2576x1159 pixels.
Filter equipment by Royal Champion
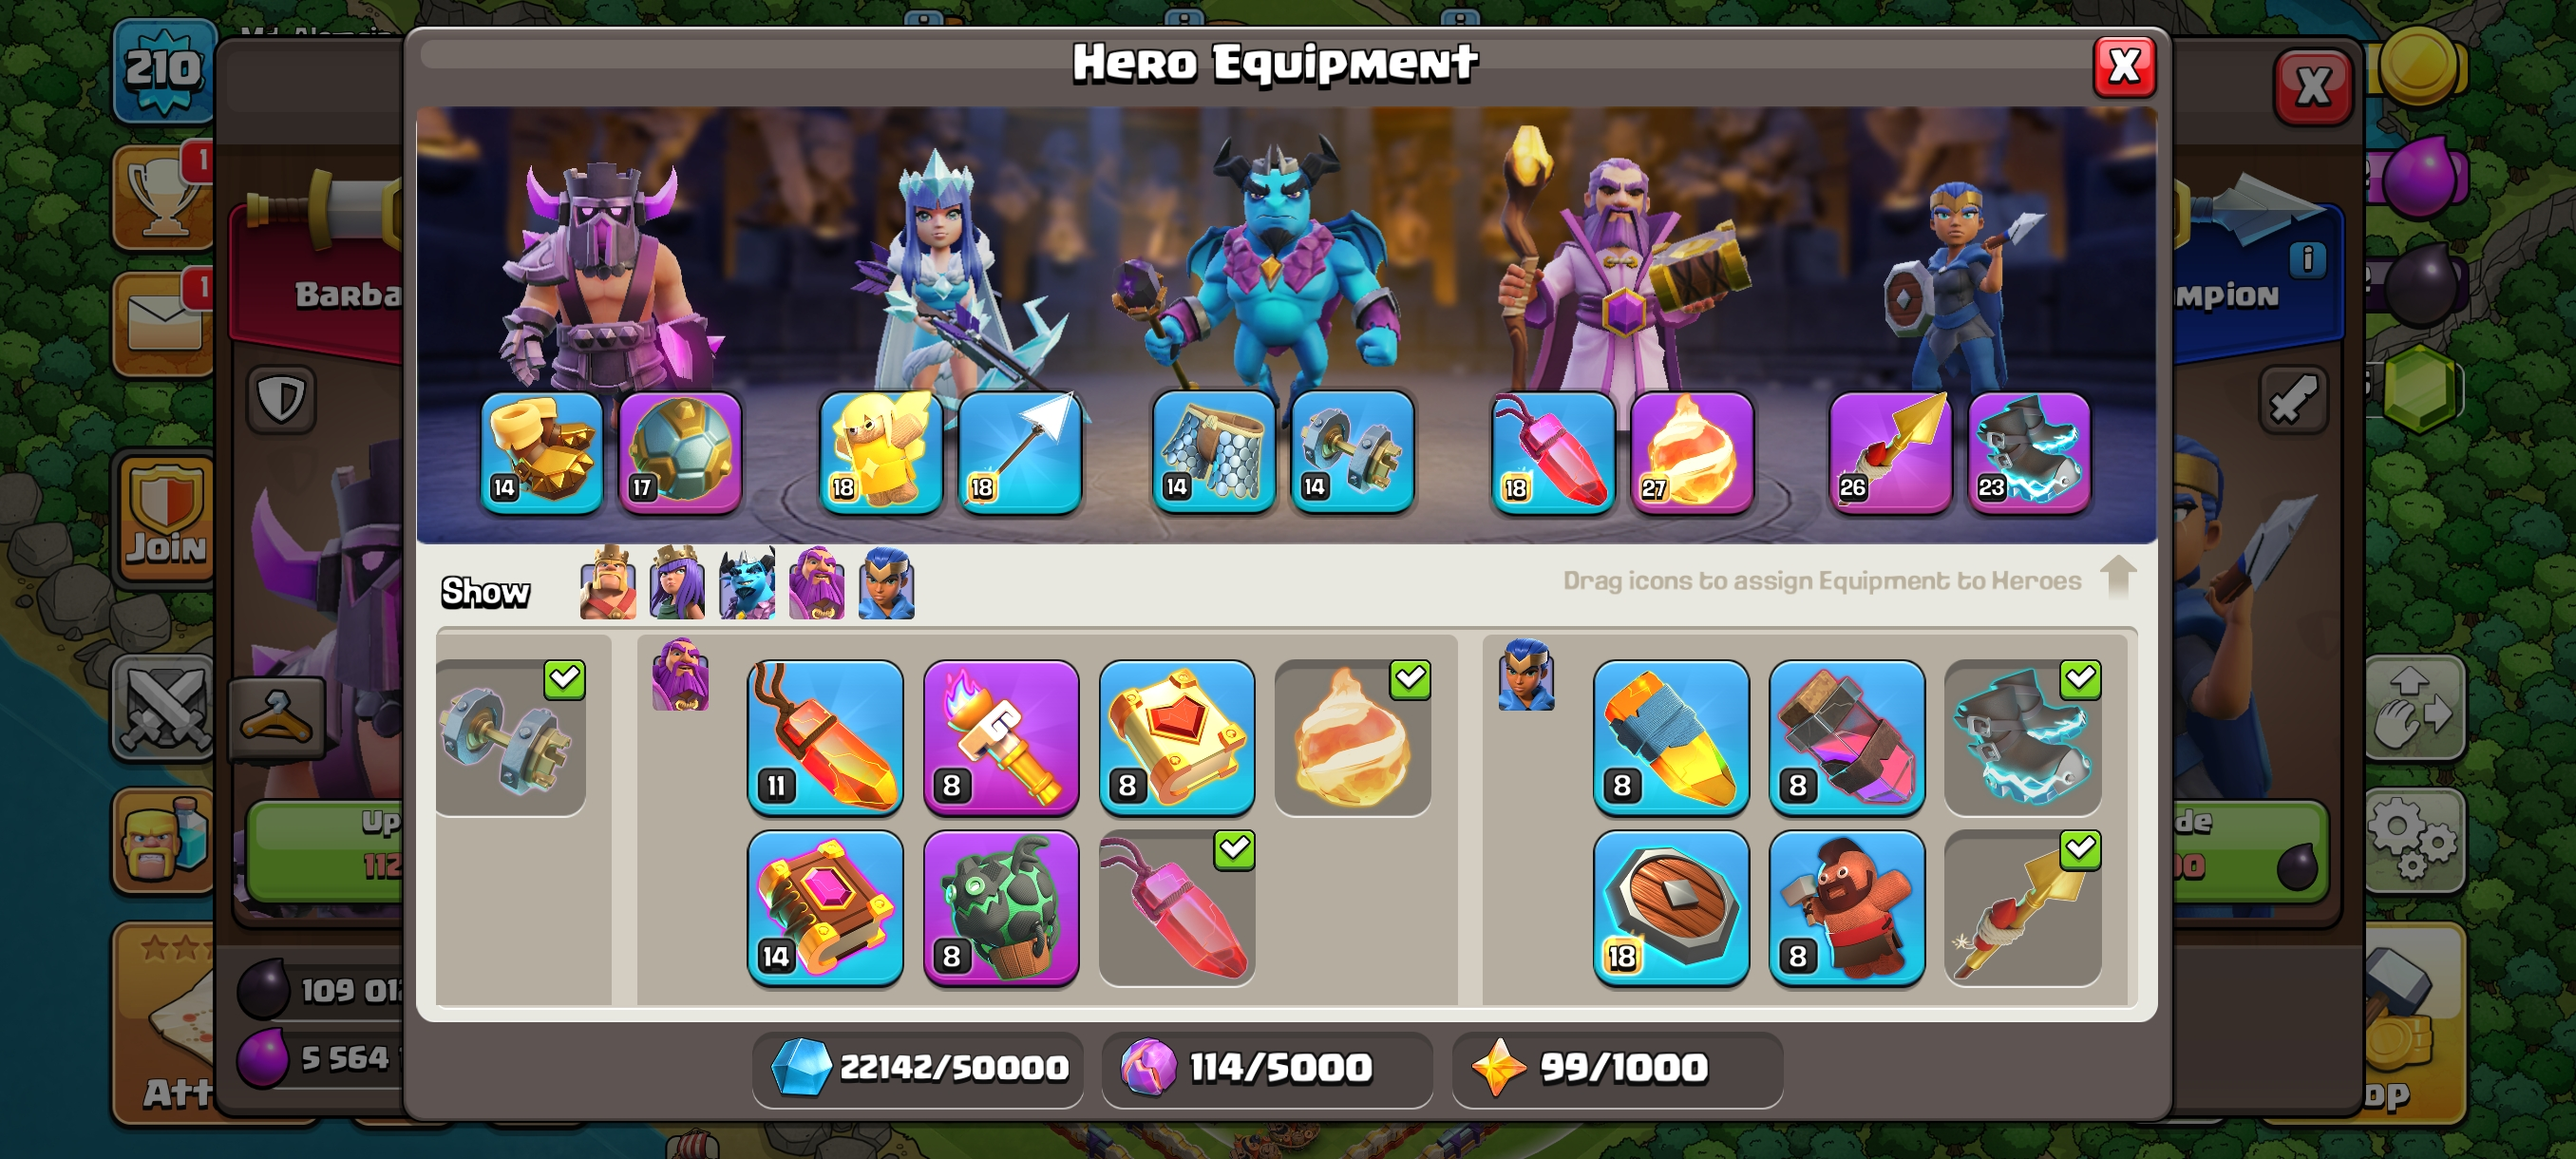click(x=886, y=583)
